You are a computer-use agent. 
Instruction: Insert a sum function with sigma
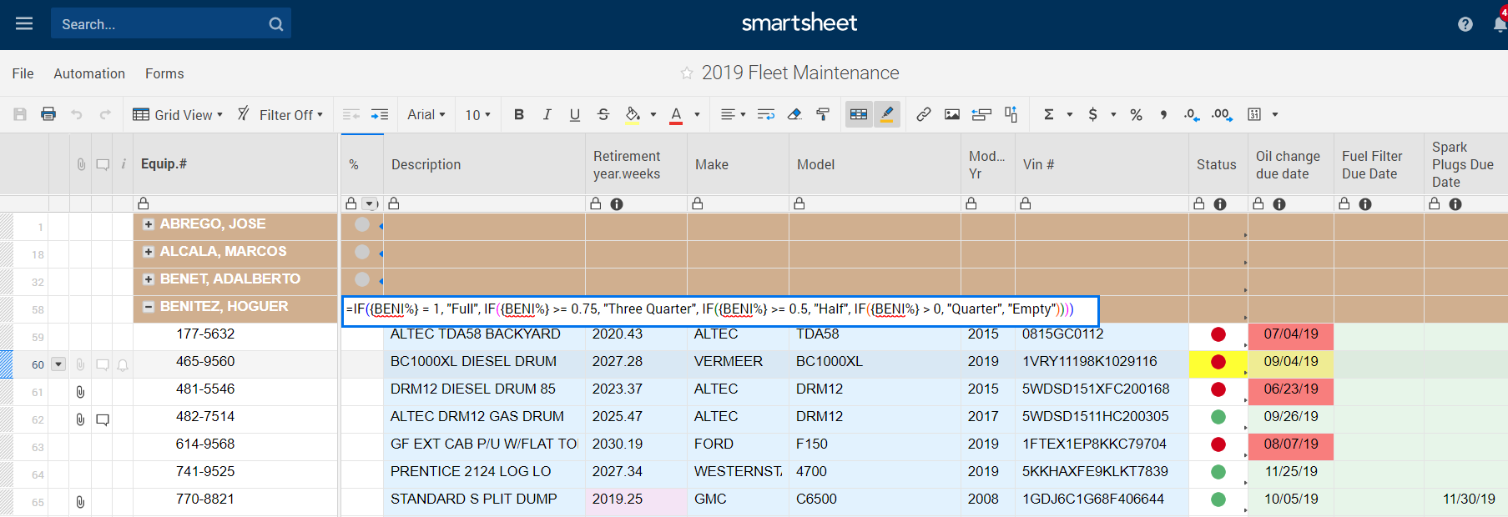coord(1049,114)
